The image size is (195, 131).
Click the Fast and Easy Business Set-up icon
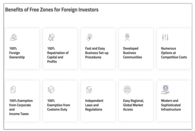coord(89,38)
